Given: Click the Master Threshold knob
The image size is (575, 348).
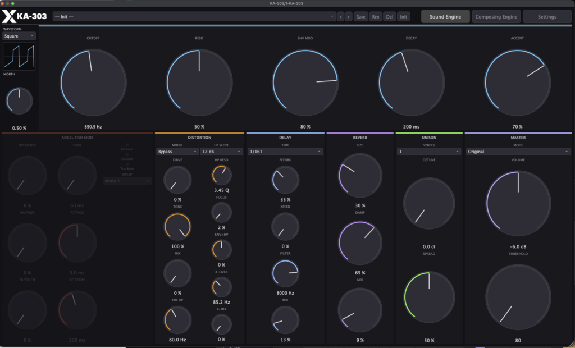Looking at the screenshot, I should [518, 297].
